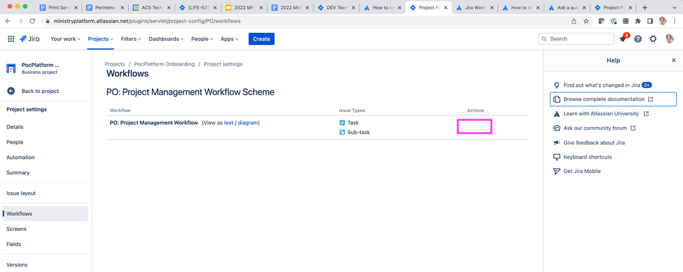Switch to the ACS Tech browser tab
The image size is (683, 272).
[x=151, y=8]
